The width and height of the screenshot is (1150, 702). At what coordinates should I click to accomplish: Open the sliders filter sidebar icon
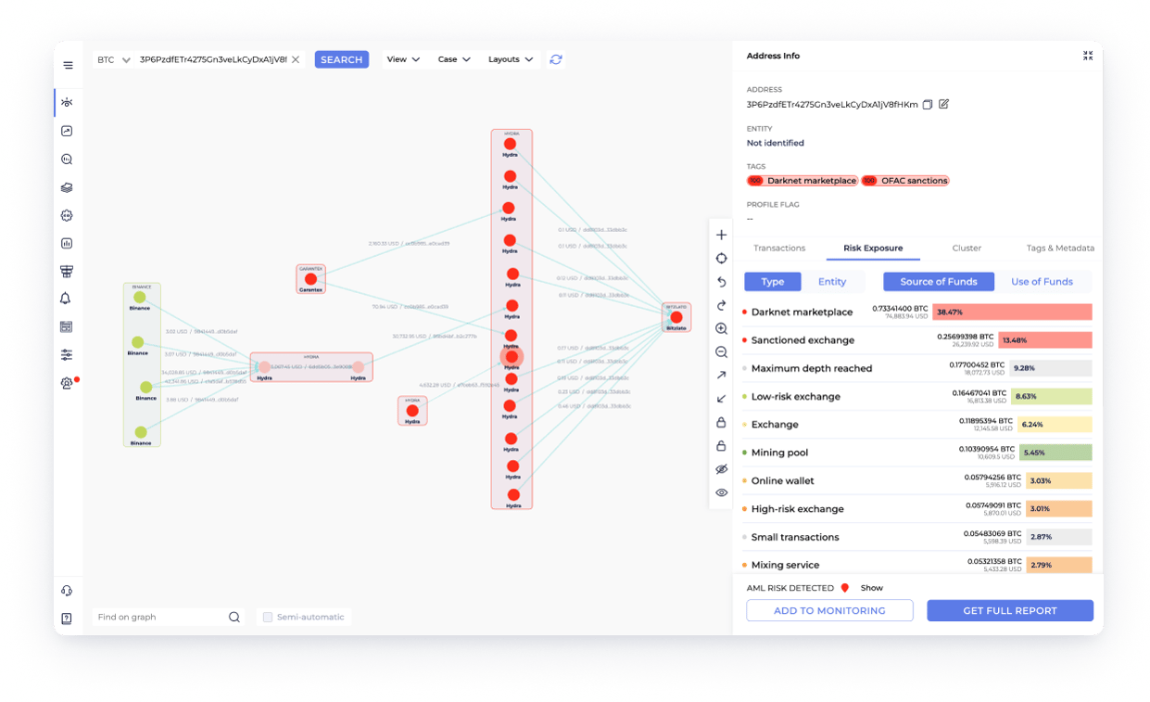pos(67,354)
